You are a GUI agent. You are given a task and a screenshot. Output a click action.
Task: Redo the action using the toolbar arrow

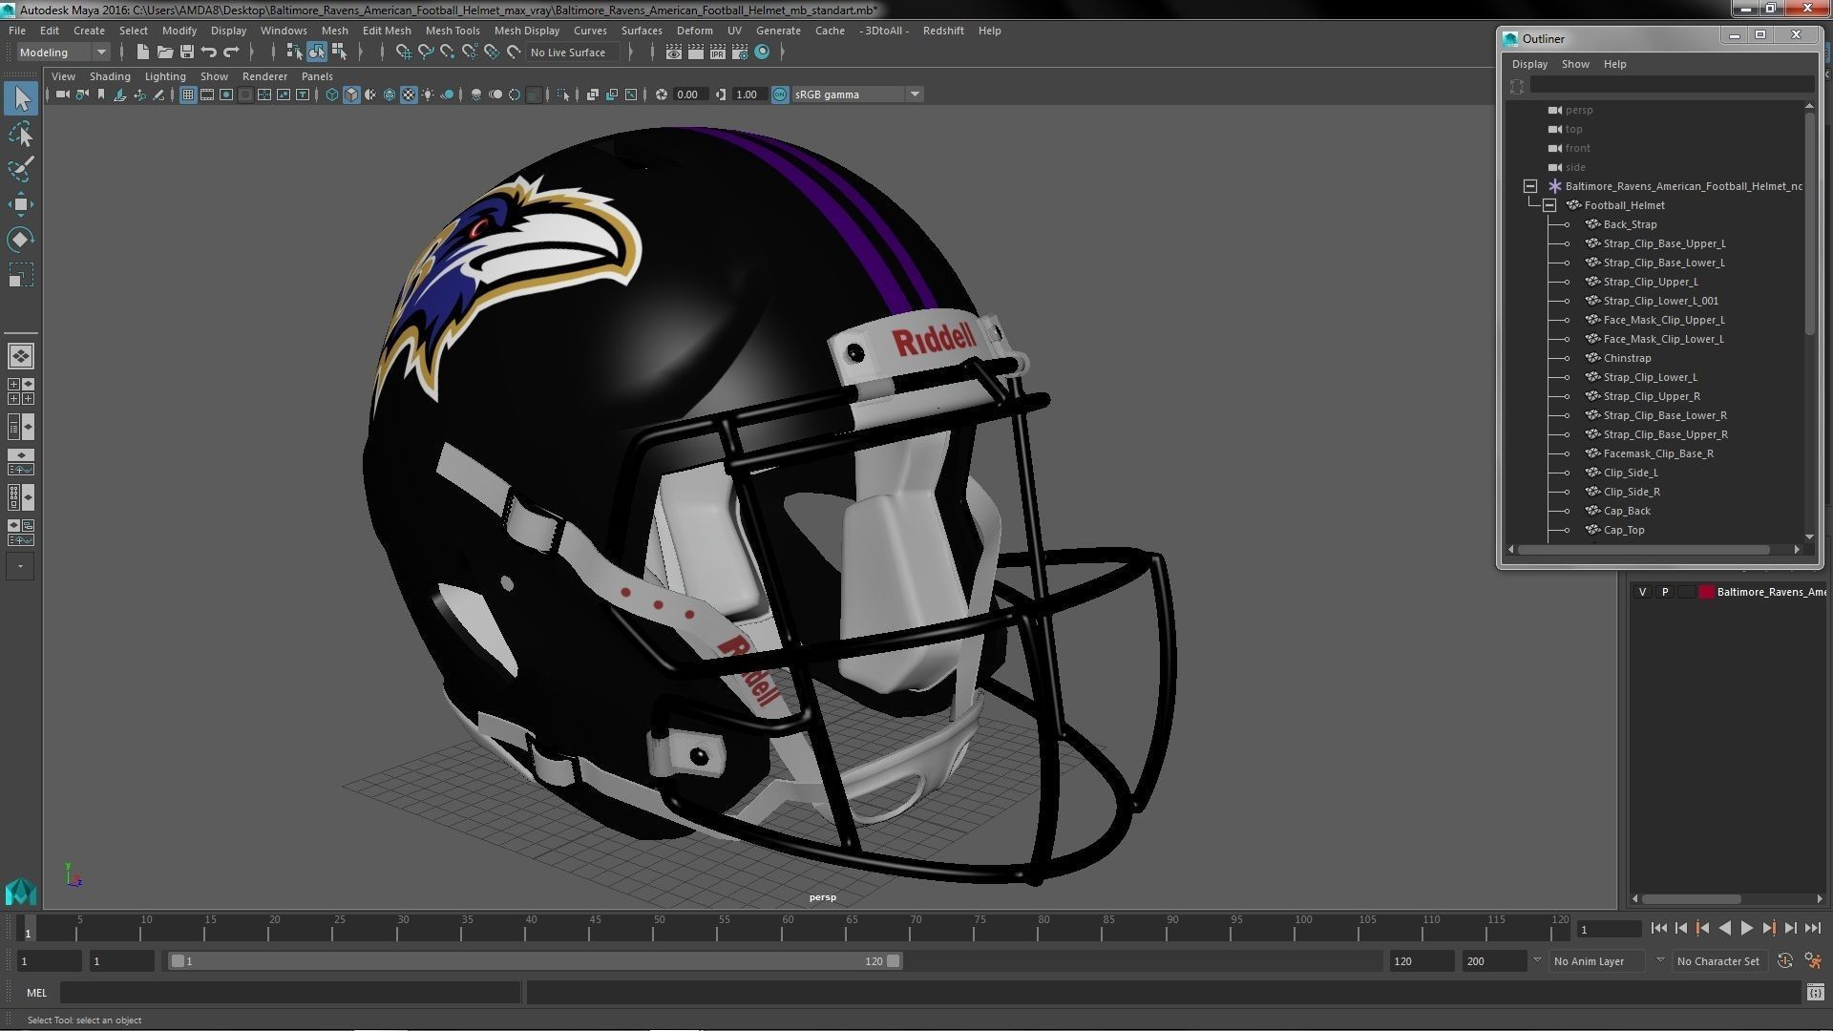tap(231, 52)
